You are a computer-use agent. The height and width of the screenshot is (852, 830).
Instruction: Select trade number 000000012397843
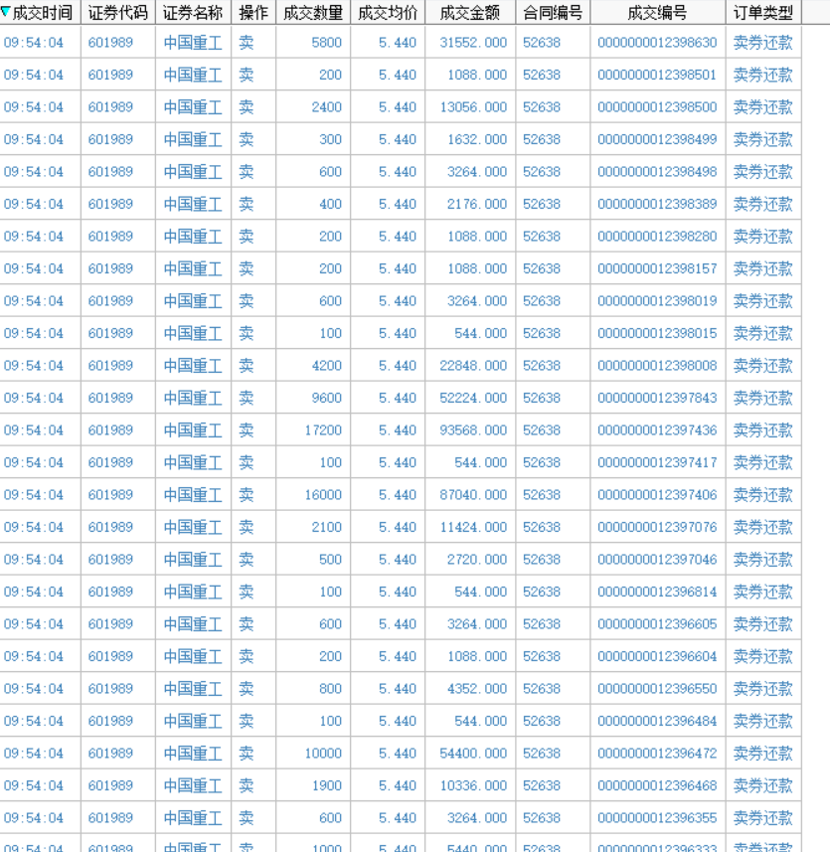[657, 398]
